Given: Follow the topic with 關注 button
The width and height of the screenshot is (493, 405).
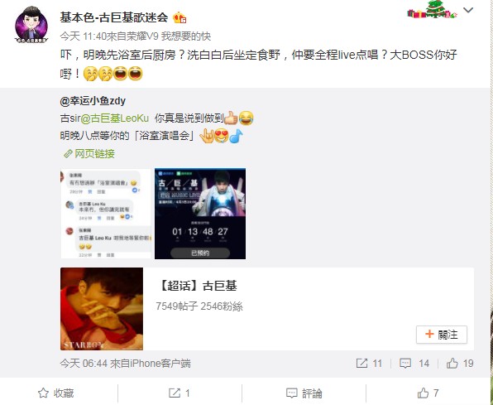Looking at the screenshot, I should 442,335.
